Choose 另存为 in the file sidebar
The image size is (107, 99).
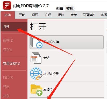coord(8,50)
